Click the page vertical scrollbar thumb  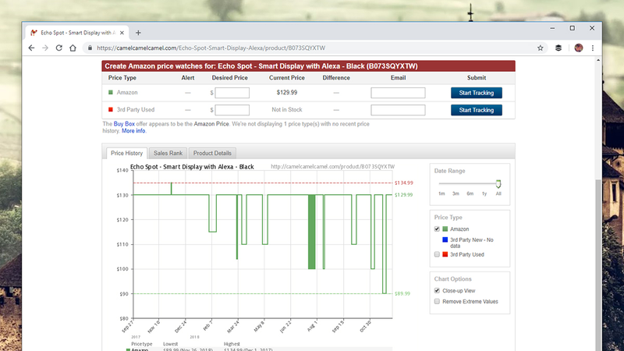click(598, 264)
